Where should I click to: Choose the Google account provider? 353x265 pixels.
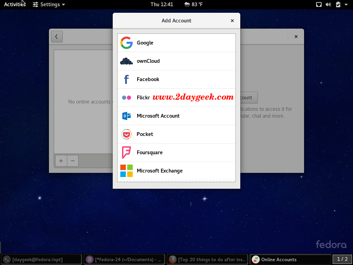(x=176, y=43)
